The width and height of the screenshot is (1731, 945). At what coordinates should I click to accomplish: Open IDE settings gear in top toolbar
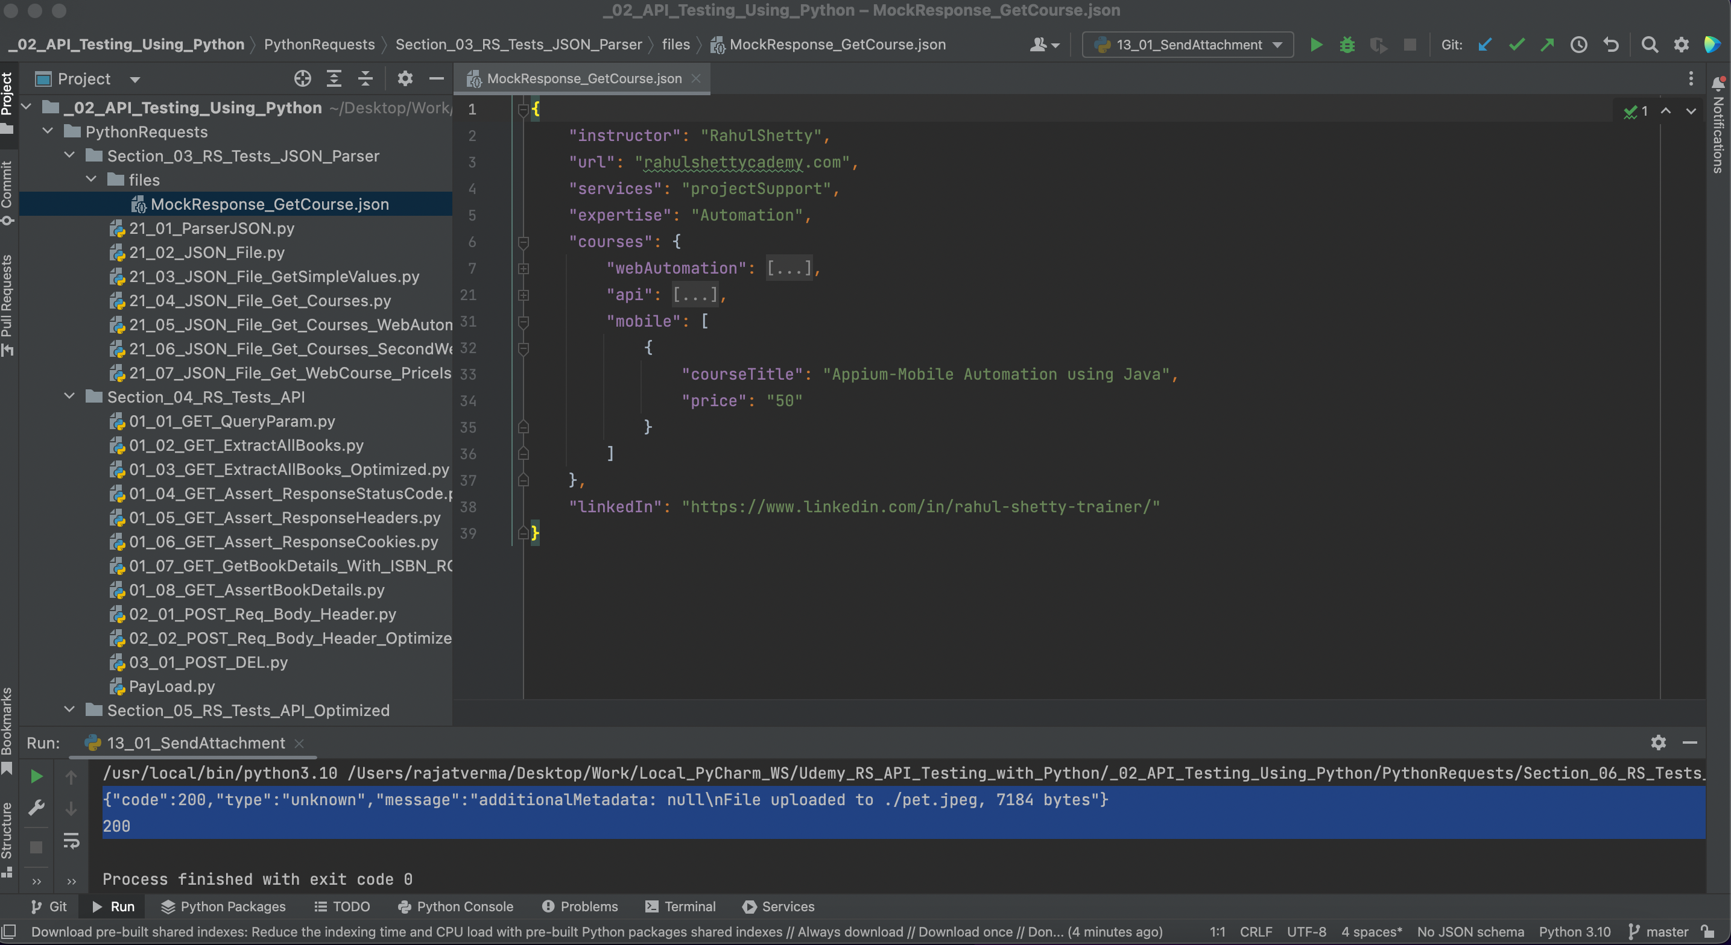[x=1680, y=45]
